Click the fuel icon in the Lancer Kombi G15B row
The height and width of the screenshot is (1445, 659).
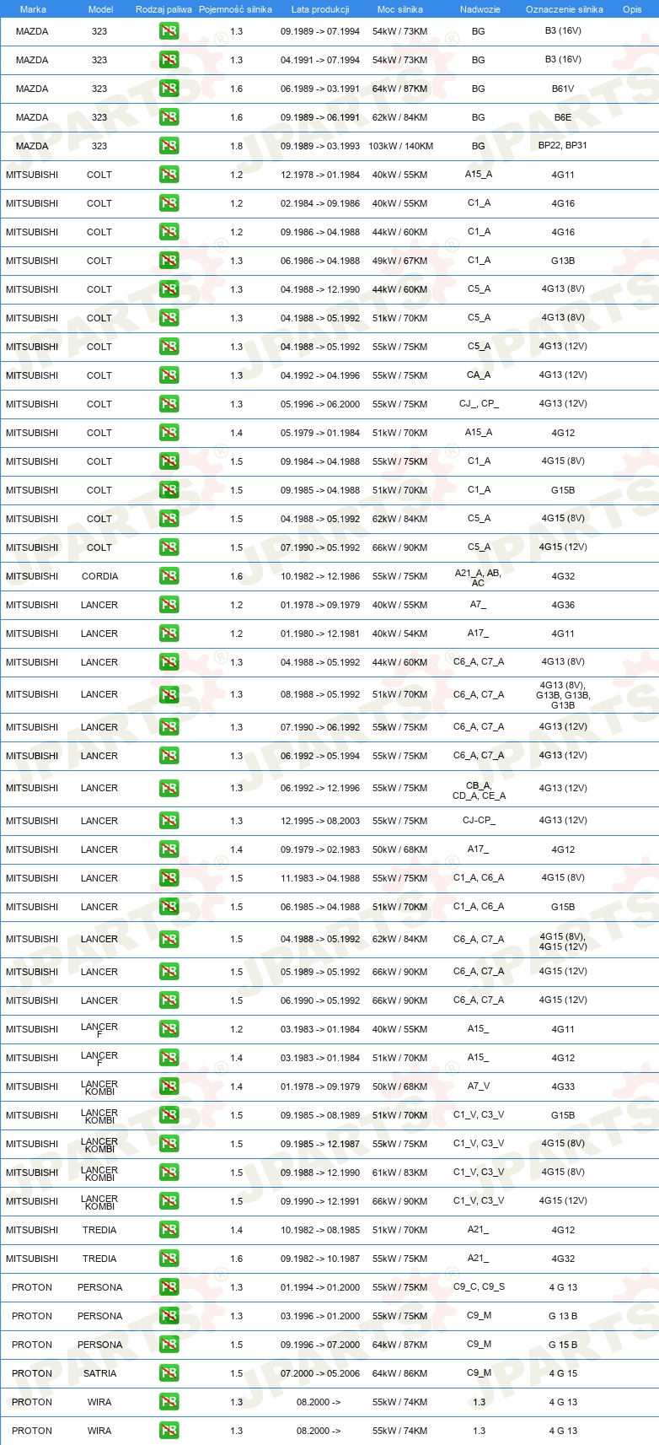pyautogui.click(x=169, y=1115)
